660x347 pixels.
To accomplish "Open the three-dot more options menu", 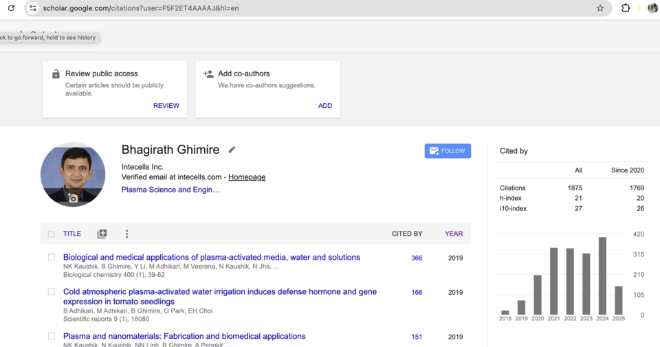I will coord(126,234).
